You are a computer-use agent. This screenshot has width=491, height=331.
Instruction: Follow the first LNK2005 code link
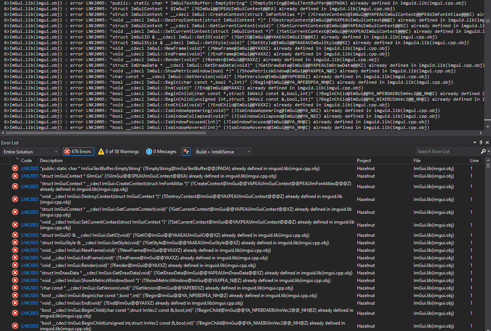tap(29, 168)
